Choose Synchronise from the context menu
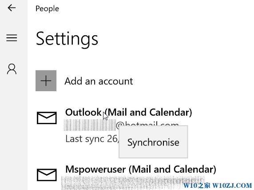The width and height of the screenshot is (254, 190). click(x=153, y=141)
